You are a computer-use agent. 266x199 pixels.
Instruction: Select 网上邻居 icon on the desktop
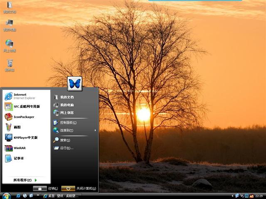coord(10,46)
